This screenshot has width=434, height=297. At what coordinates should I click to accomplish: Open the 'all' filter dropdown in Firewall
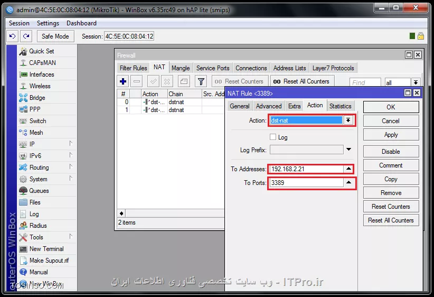(x=416, y=82)
